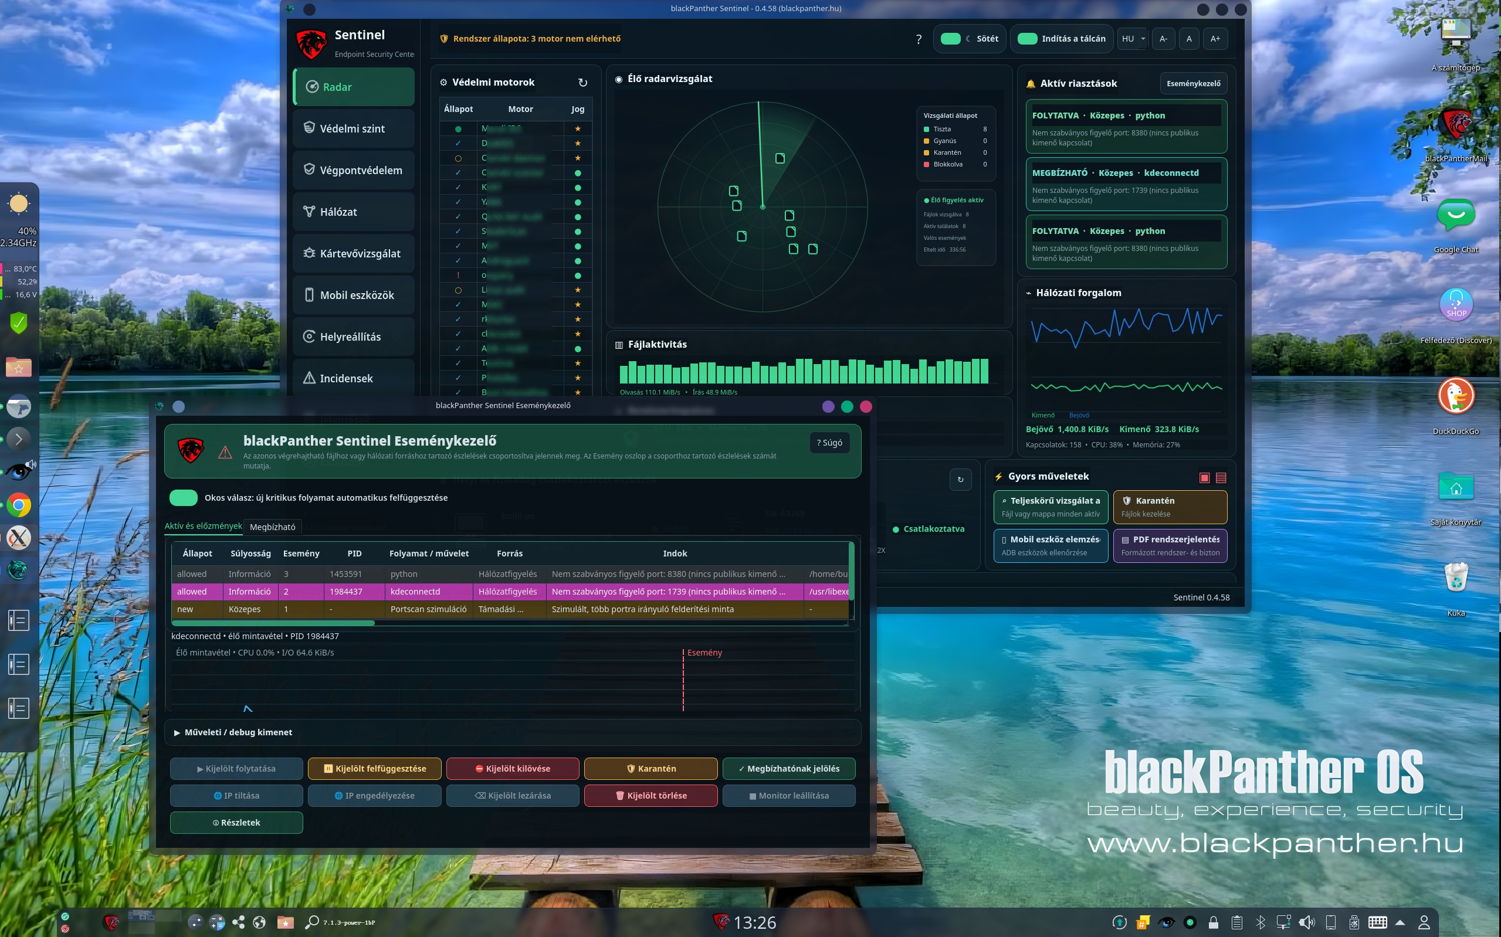Open the HU language dropdown
Viewport: 1501px width, 937px height.
[1132, 39]
